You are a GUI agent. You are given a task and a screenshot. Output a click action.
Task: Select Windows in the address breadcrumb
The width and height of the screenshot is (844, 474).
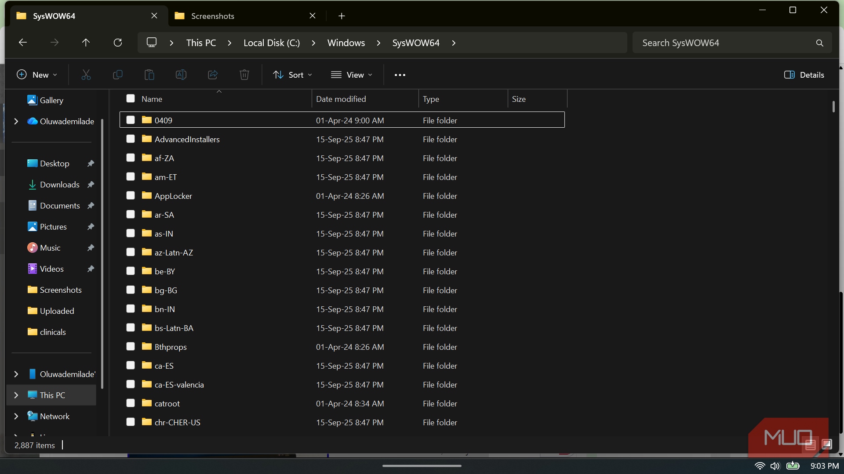[x=346, y=43]
